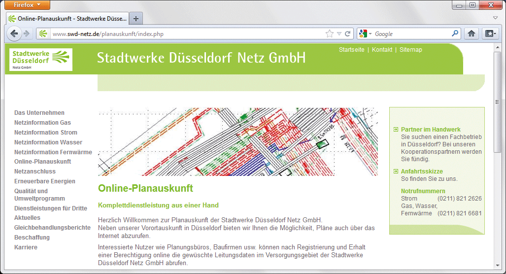Open the URL history dropdown arrow

click(339, 34)
